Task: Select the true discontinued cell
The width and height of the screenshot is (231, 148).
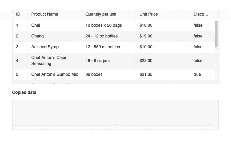Action: click(197, 74)
